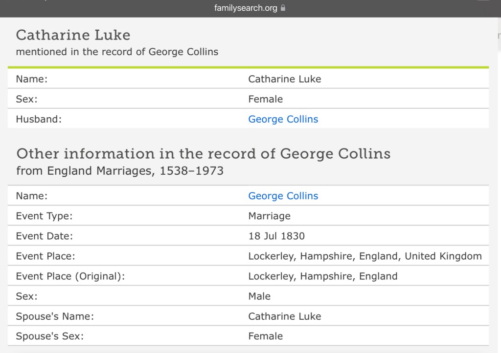Click the Male value in Sex row
501x353 pixels.
[x=259, y=296]
